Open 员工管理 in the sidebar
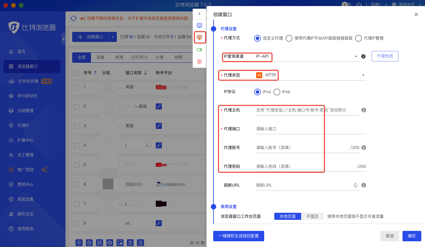 tap(26, 155)
